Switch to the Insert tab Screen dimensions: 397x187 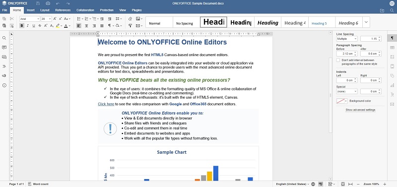coord(31,10)
